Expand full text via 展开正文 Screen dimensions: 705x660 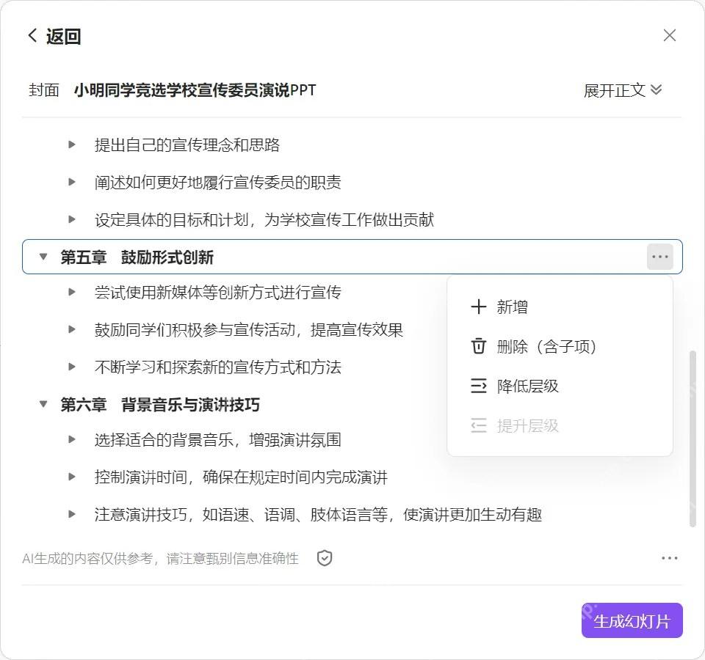[x=622, y=90]
